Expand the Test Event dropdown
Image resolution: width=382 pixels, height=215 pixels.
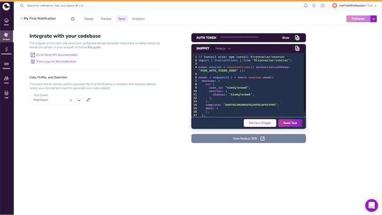point(79,100)
